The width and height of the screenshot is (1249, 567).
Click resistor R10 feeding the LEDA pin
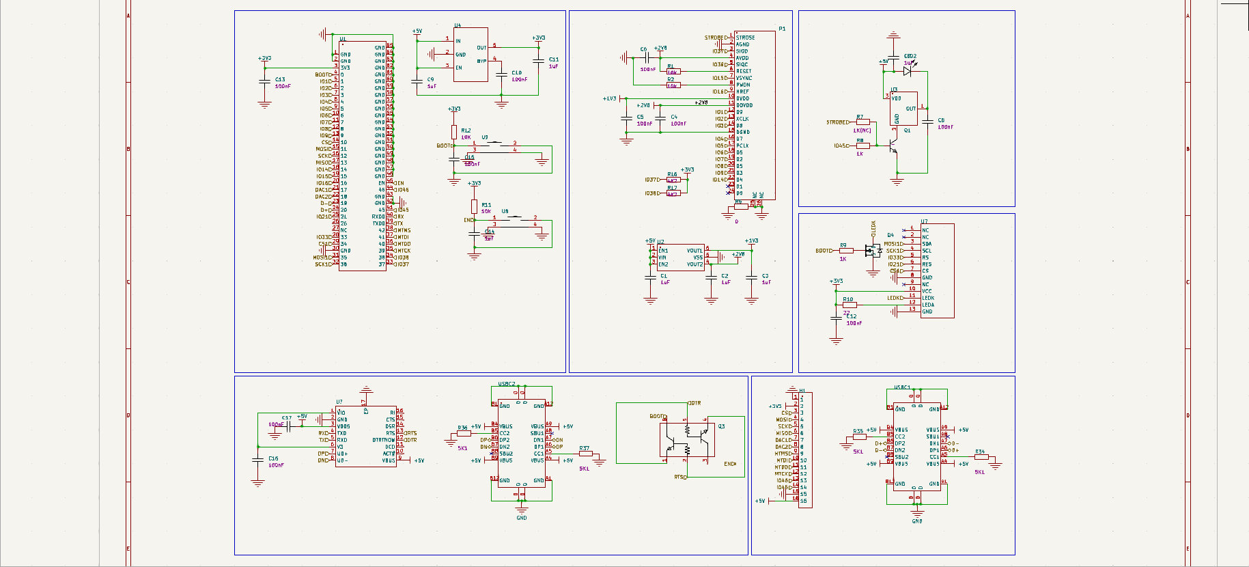click(849, 305)
